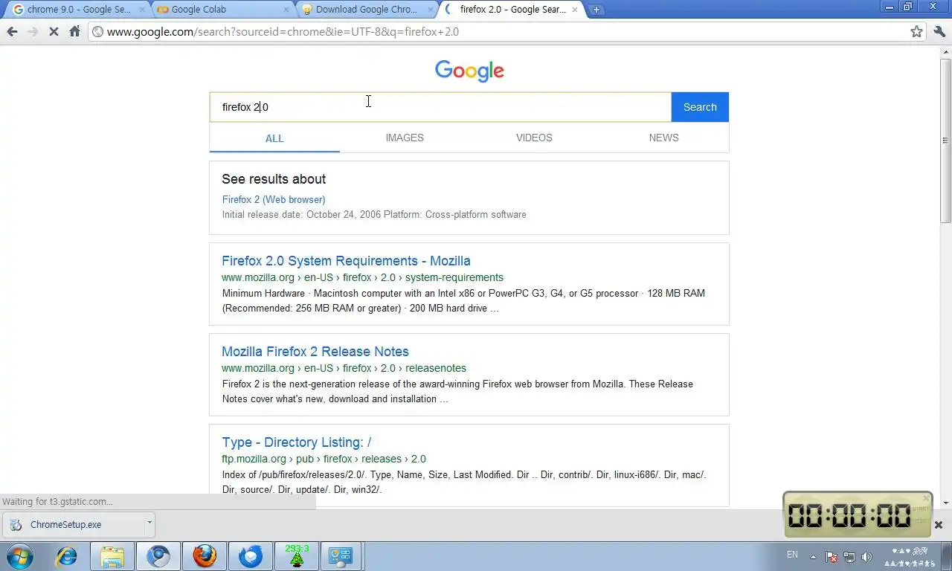Viewport: 952px width, 571px height.
Task: Close the timer widget
Action: [x=926, y=498]
